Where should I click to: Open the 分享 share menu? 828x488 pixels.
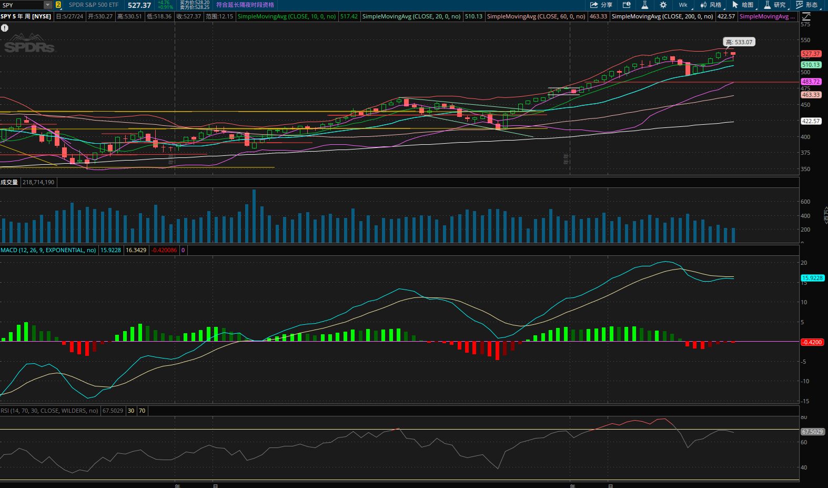[601, 5]
